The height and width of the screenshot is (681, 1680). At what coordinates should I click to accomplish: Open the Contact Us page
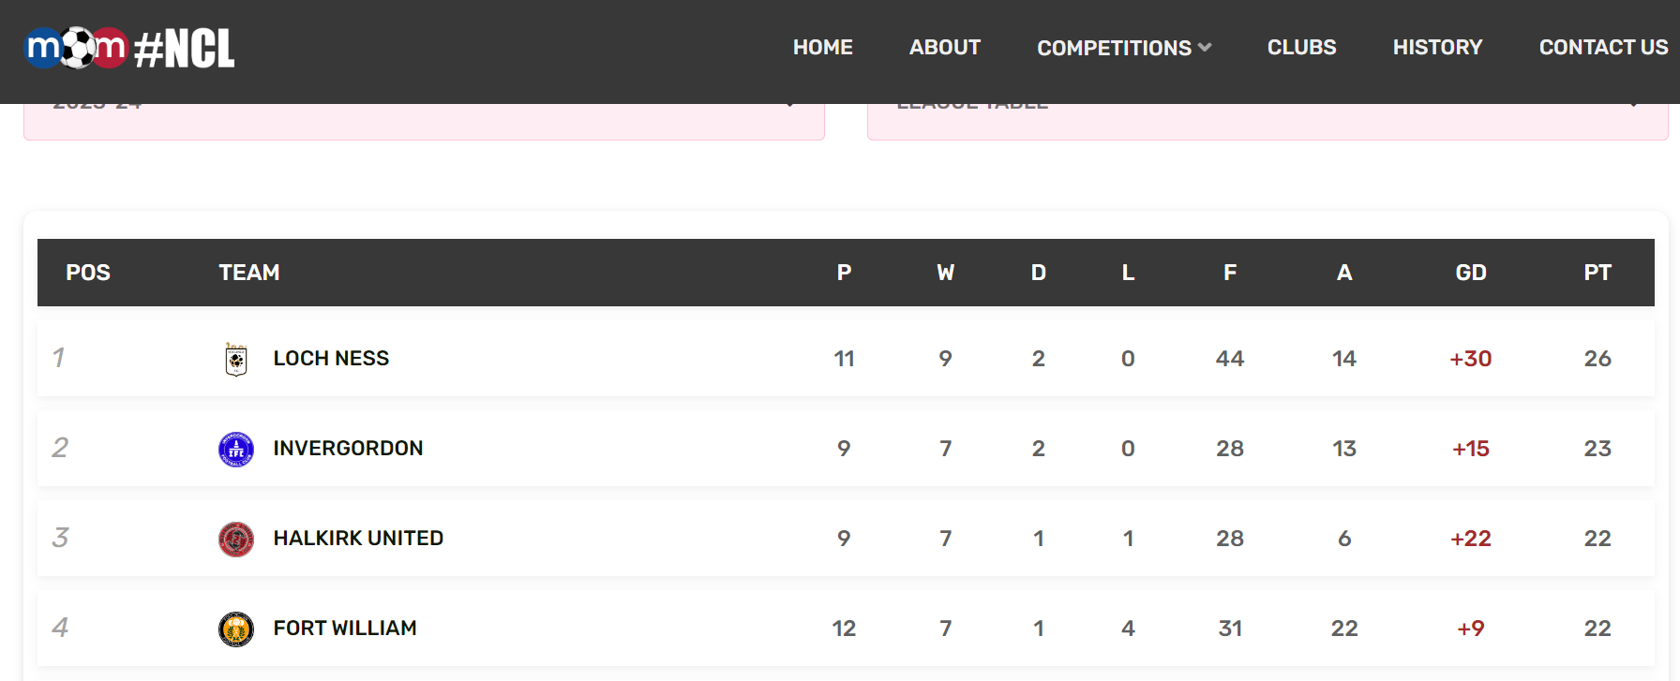(1604, 47)
